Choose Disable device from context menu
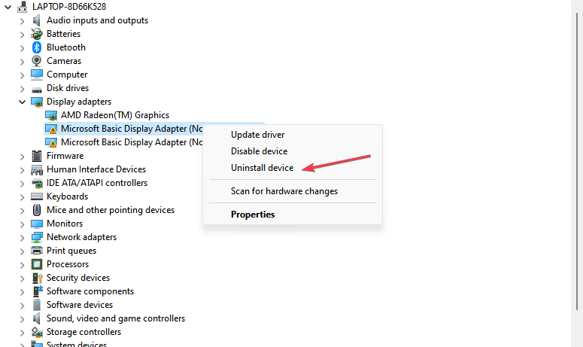The height and width of the screenshot is (347, 583). pos(259,151)
